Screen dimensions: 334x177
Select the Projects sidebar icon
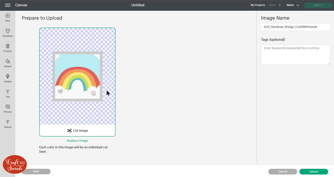click(8, 47)
